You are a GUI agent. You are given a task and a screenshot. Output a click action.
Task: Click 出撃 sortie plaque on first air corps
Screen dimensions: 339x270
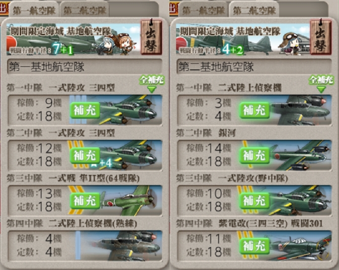tap(151, 37)
